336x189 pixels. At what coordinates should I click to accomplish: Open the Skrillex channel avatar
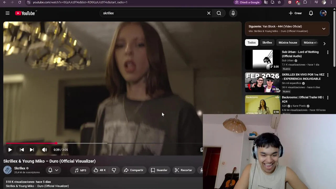pyautogui.click(x=8, y=170)
